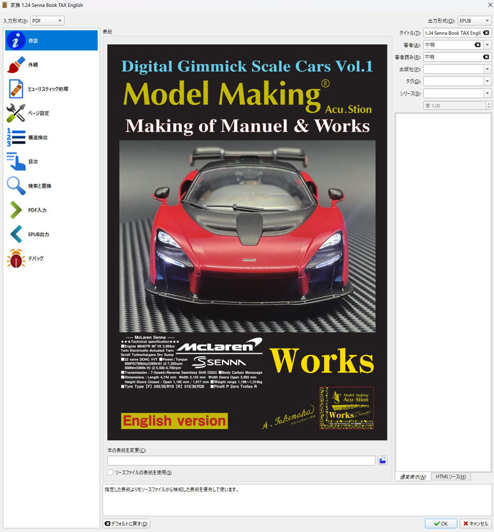
Task: Click the キャンセル button
Action: pyautogui.click(x=476, y=523)
